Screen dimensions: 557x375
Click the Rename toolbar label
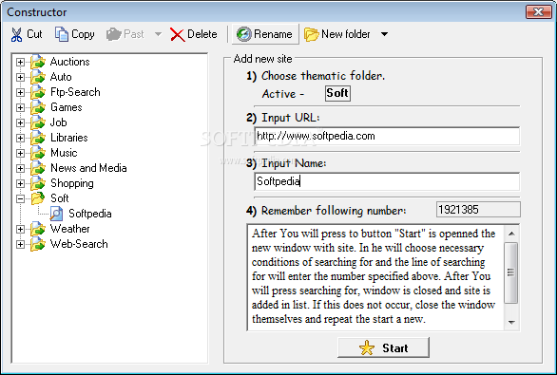coord(273,34)
